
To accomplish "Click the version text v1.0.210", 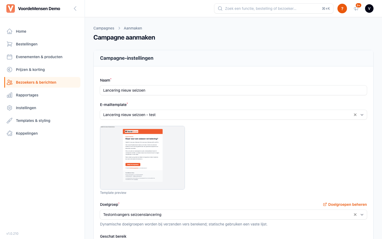I will tap(12, 234).
